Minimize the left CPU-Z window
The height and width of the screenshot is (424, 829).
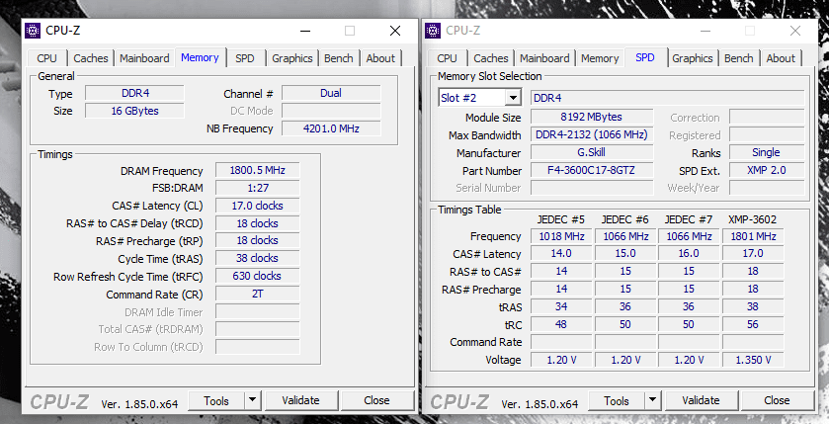pos(305,31)
